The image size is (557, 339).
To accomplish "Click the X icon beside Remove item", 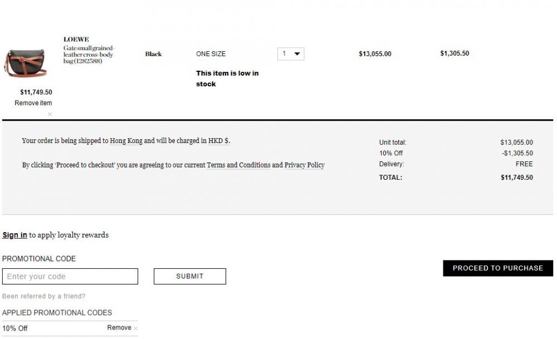I will point(50,114).
